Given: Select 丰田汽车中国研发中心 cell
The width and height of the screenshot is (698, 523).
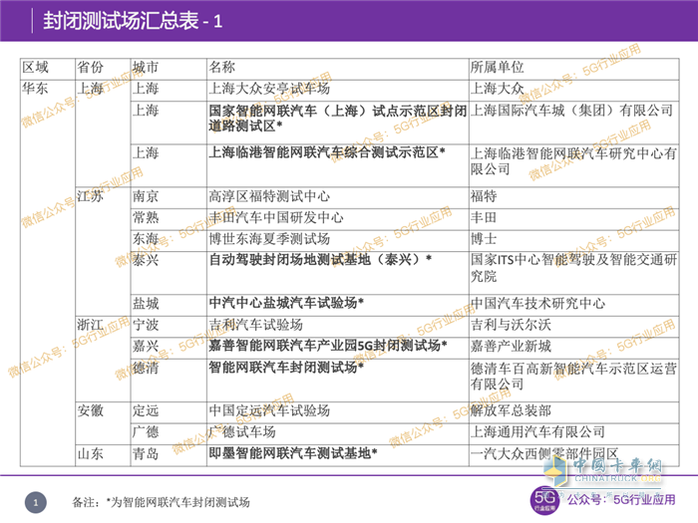Looking at the screenshot, I should point(338,219).
